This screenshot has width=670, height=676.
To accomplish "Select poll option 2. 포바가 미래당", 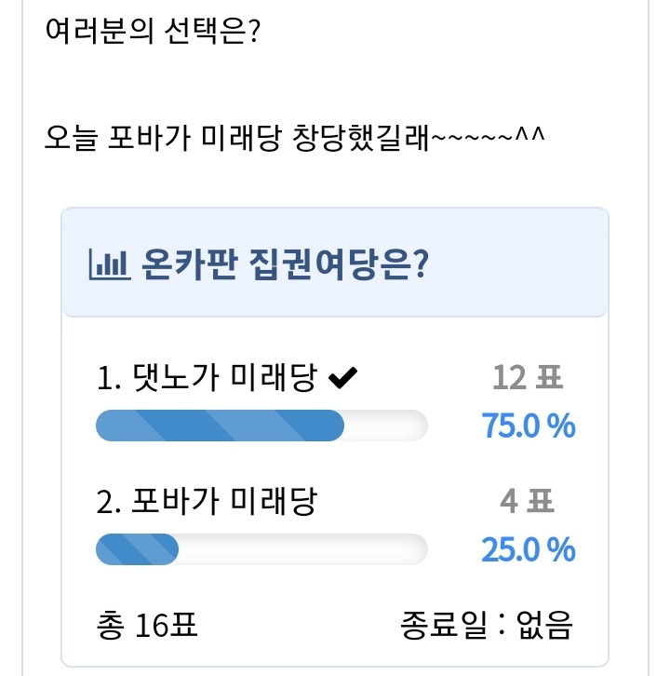I will point(207,502).
